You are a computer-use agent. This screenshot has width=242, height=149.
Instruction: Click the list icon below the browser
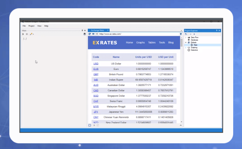98,125
